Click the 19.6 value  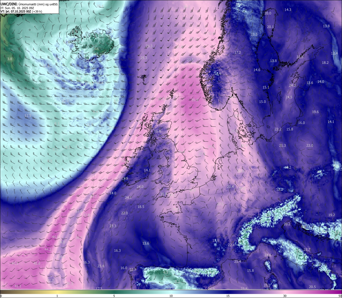pos(315,112)
